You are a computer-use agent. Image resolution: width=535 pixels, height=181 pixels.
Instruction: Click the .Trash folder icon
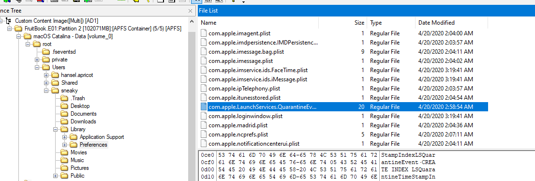[64, 98]
